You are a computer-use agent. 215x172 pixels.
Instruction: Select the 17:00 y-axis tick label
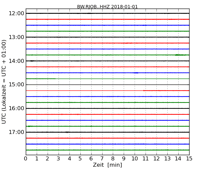(x=16, y=132)
